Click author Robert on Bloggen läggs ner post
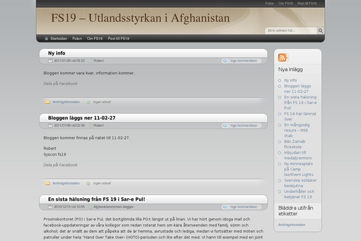 tap(99, 125)
